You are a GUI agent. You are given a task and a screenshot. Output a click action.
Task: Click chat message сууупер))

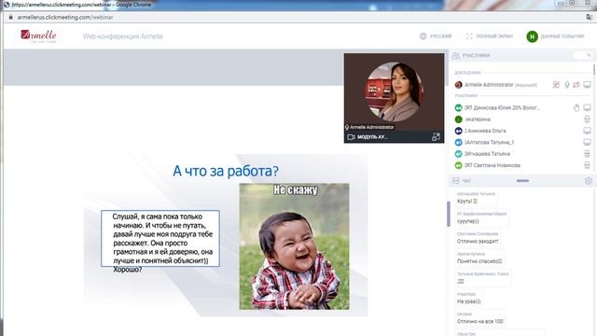click(468, 221)
